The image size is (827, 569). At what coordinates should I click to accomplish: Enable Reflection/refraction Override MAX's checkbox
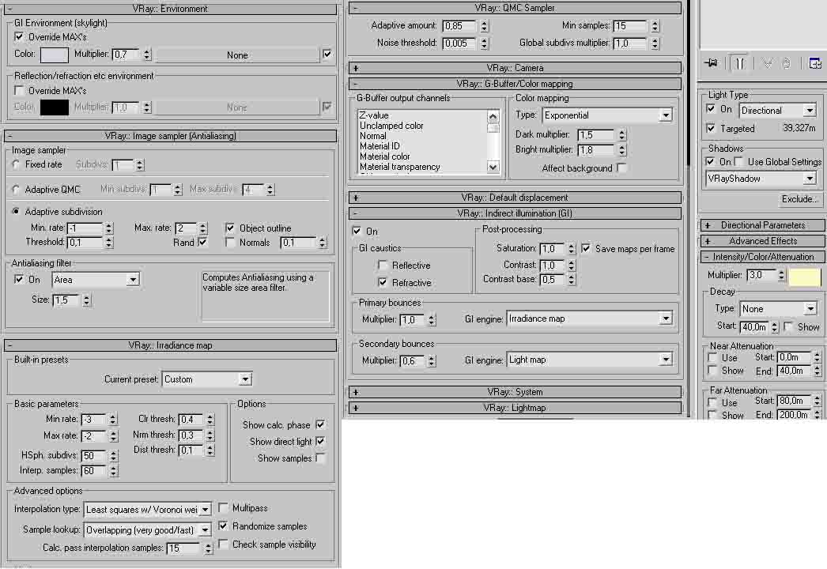(19, 91)
